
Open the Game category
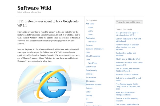pos(88,92)
